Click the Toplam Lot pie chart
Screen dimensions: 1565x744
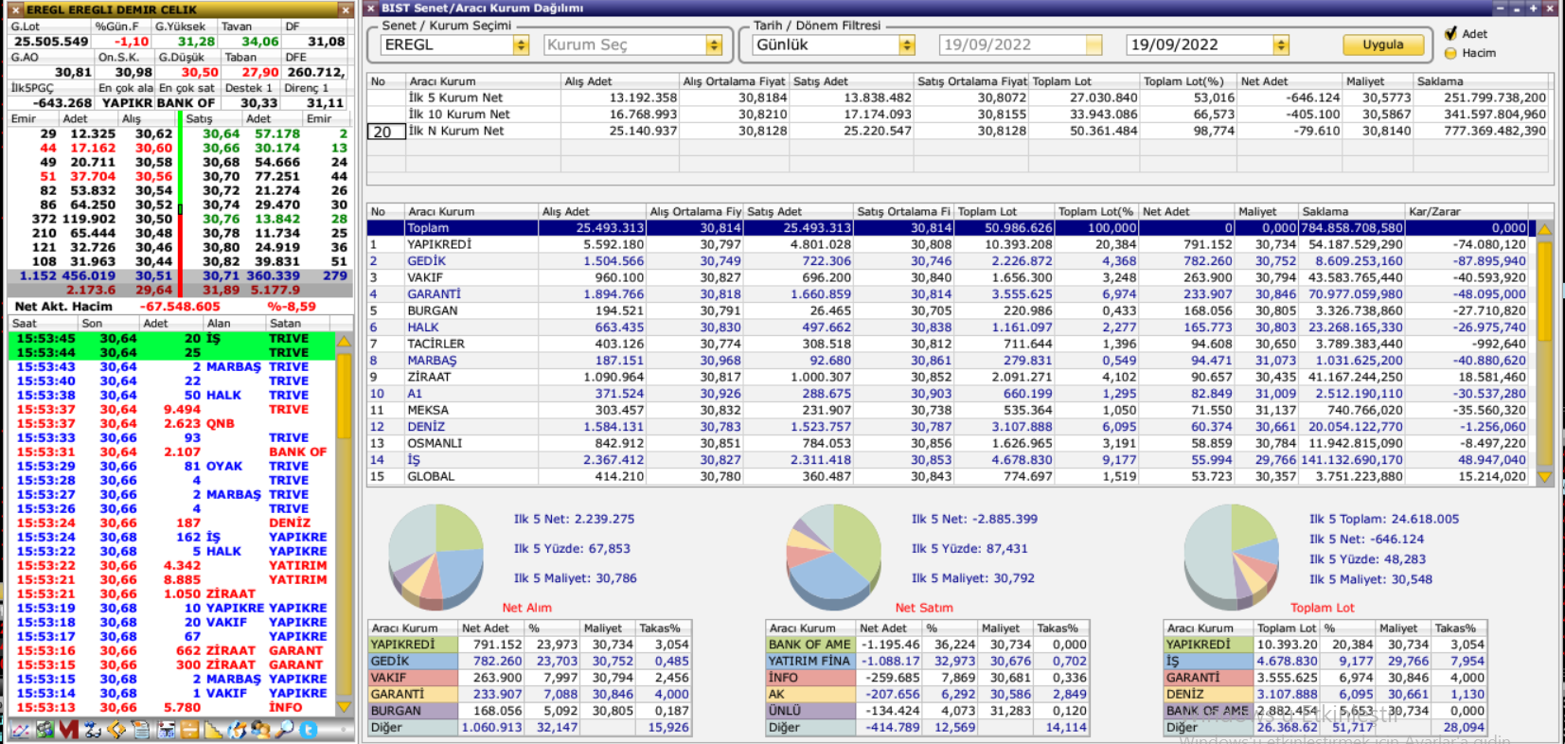click(1232, 556)
